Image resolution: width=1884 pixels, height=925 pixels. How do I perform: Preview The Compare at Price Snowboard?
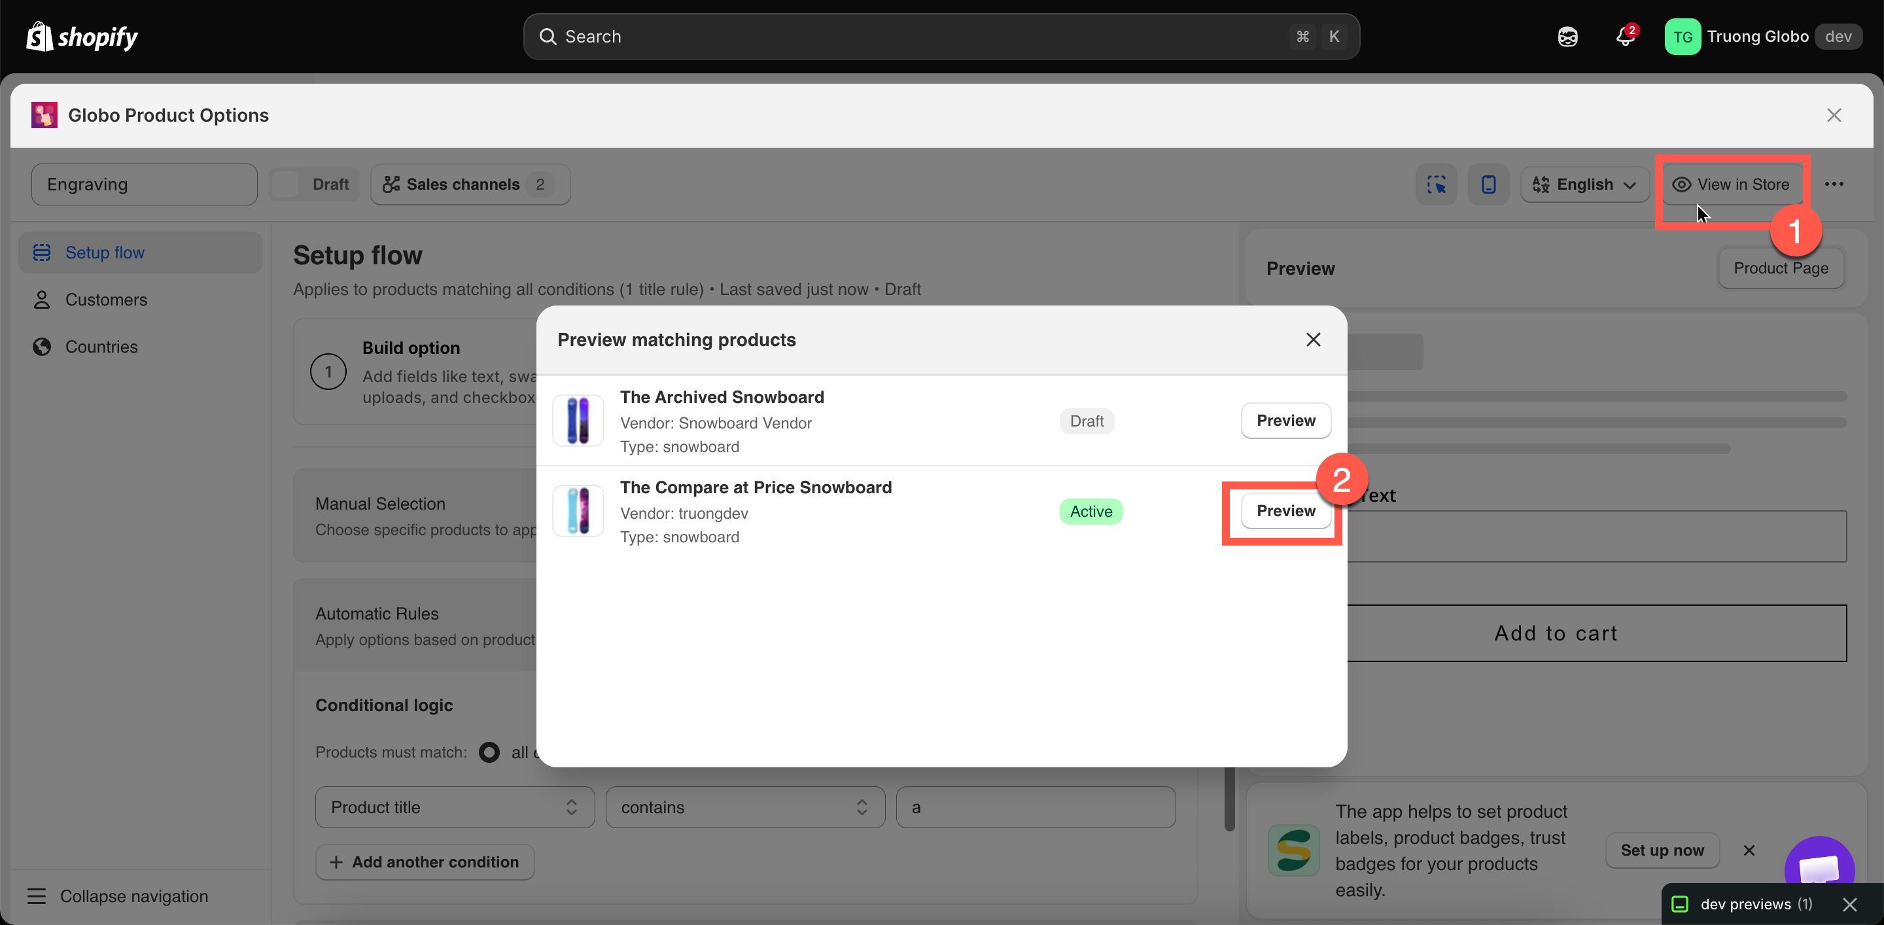tap(1285, 511)
